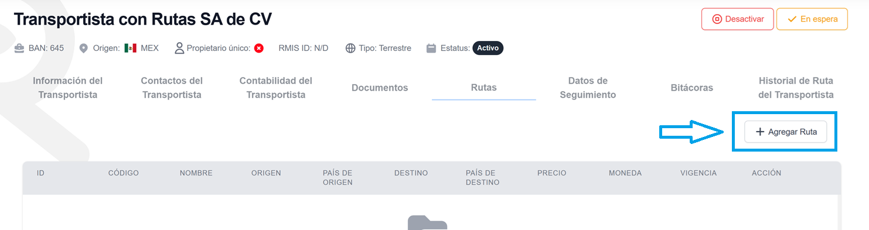Click the person icon beside Propietario único
Screen dimensions: 869x230
(179, 48)
